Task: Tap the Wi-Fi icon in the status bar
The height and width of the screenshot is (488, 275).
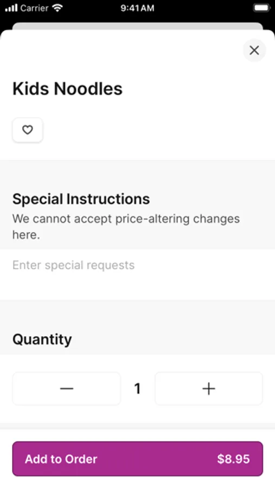Action: point(57,8)
